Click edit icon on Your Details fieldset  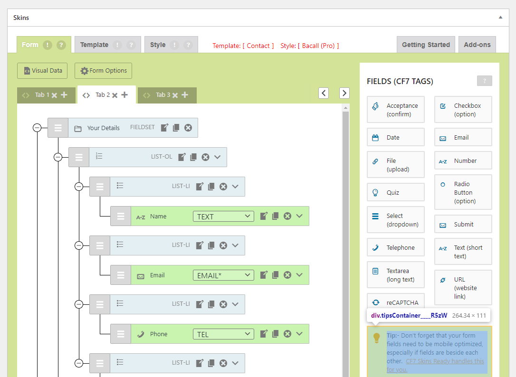(x=164, y=128)
